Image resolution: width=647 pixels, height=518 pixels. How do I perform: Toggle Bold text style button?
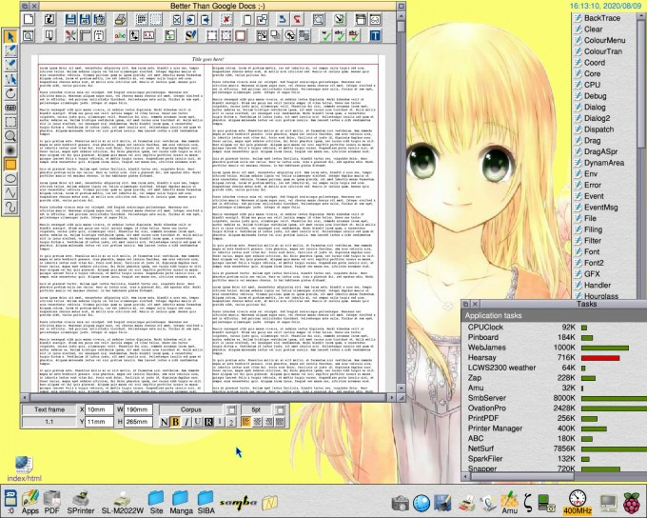tap(175, 422)
